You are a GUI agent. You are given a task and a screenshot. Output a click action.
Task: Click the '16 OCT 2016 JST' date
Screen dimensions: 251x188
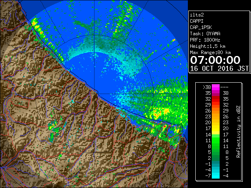tap(219, 69)
